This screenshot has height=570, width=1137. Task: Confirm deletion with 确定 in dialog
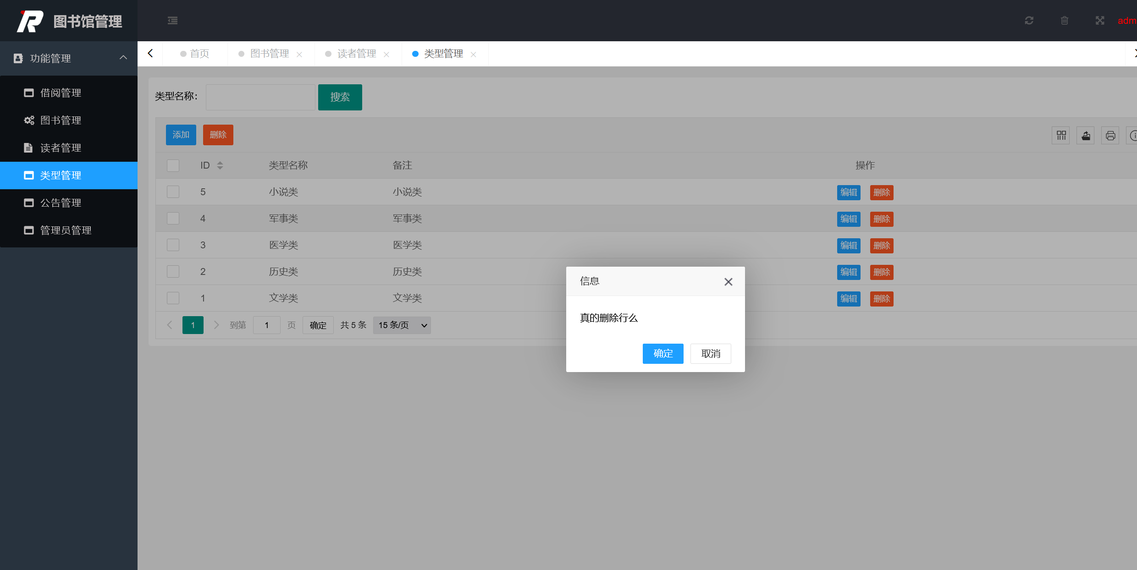coord(662,354)
